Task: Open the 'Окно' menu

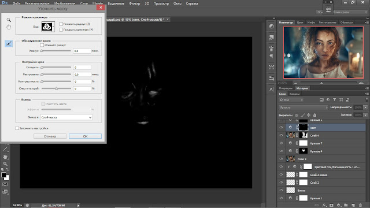Action: (x=177, y=3)
